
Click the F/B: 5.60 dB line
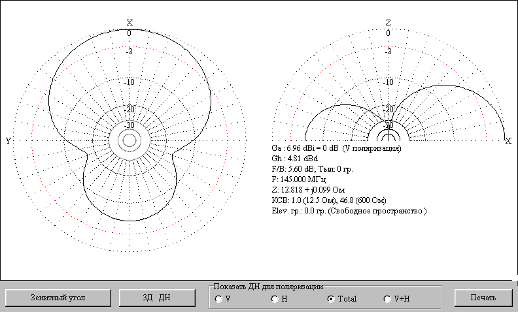[312, 169]
